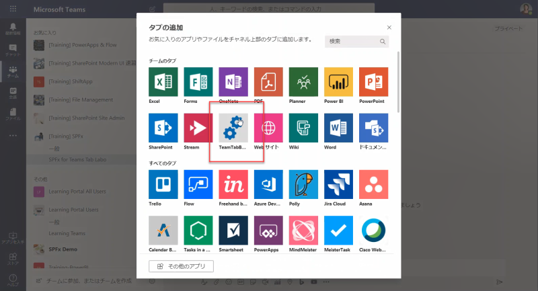Viewport: 538px width, 291px height.
Task: Choose the Wiki app icon
Action: [x=303, y=128]
